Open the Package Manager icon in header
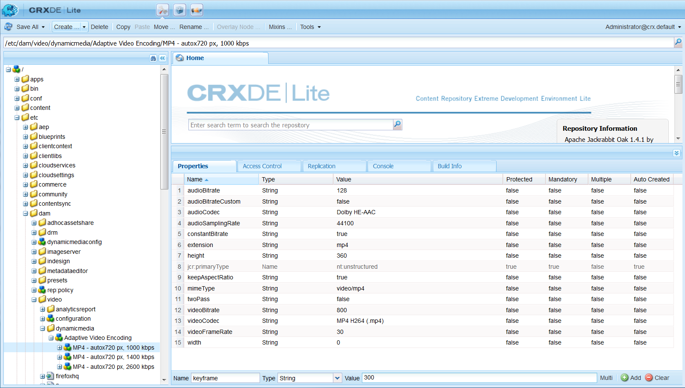 click(180, 10)
